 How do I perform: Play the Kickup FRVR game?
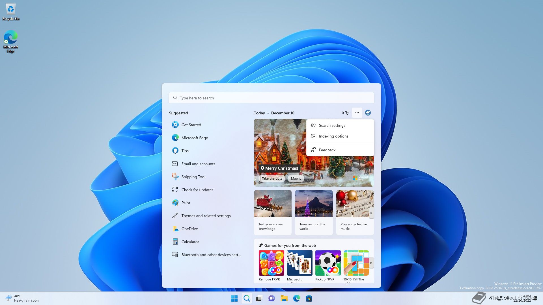pyautogui.click(x=328, y=266)
